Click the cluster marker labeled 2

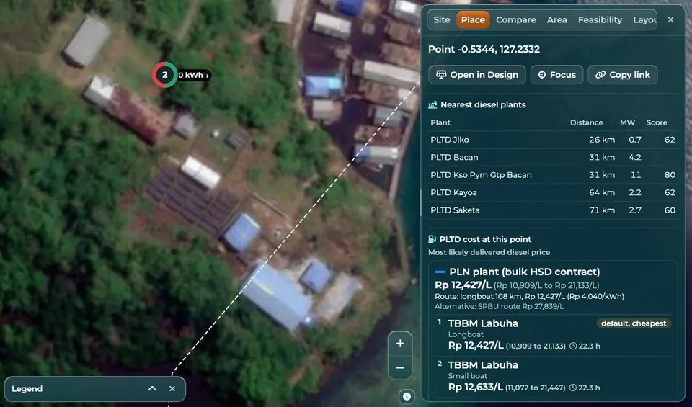point(164,75)
